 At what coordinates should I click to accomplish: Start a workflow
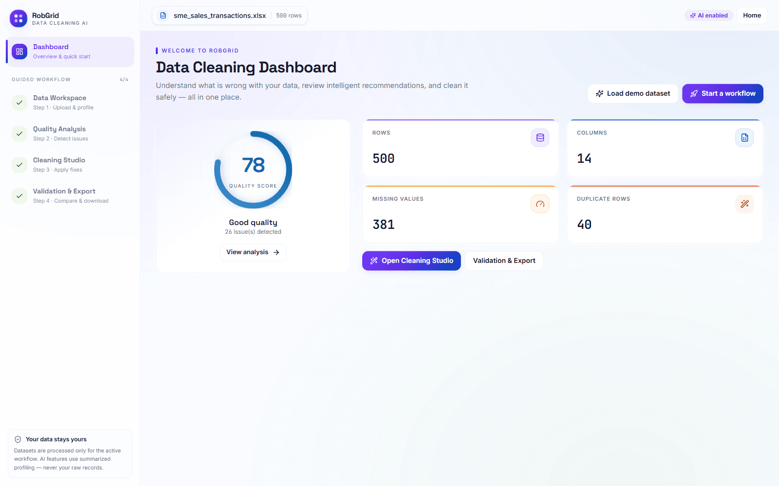point(723,93)
